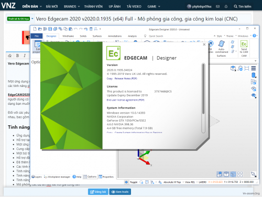This screenshot has height=197, width=262.
Task: Open the End user license agreement PDF link
Action: tap(125, 100)
